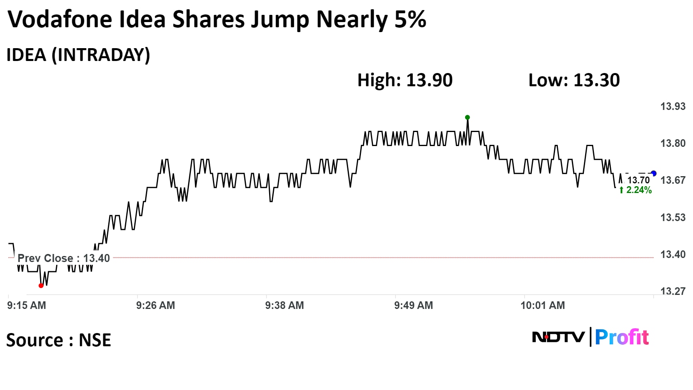Click the 13.93 price axis label

pyautogui.click(x=673, y=106)
